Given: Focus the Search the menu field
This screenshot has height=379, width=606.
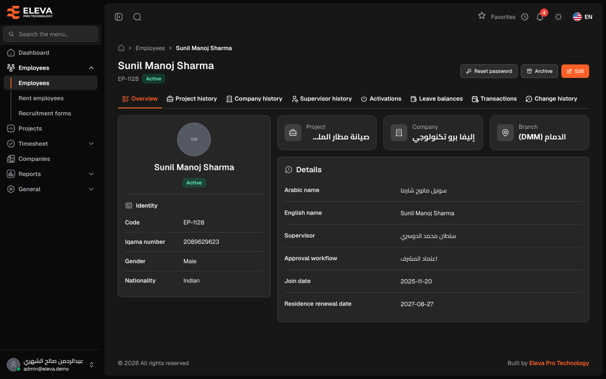Looking at the screenshot, I should coord(50,34).
